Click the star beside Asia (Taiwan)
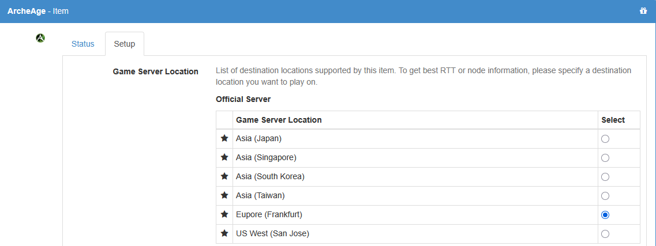The image size is (656, 246). 224,195
